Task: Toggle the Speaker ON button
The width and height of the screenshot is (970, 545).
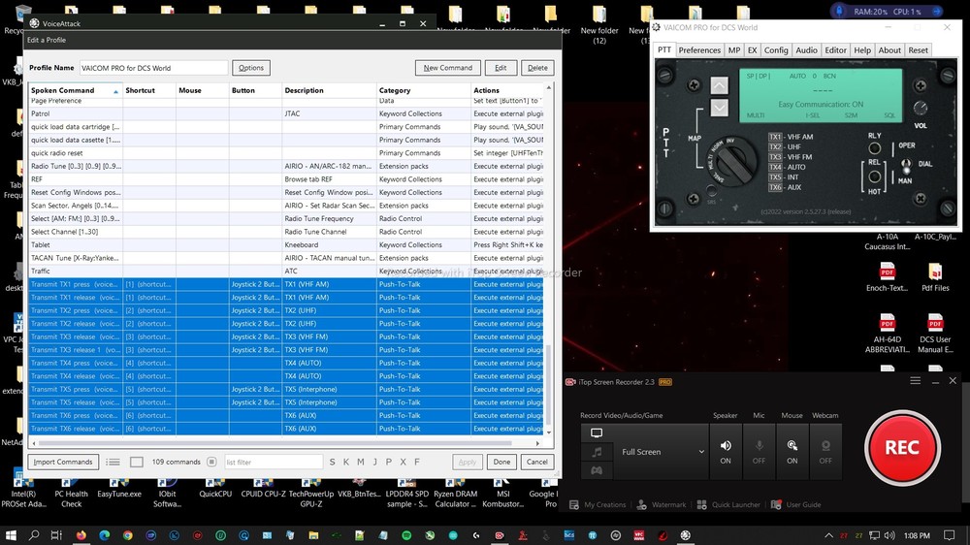Action: (x=726, y=451)
